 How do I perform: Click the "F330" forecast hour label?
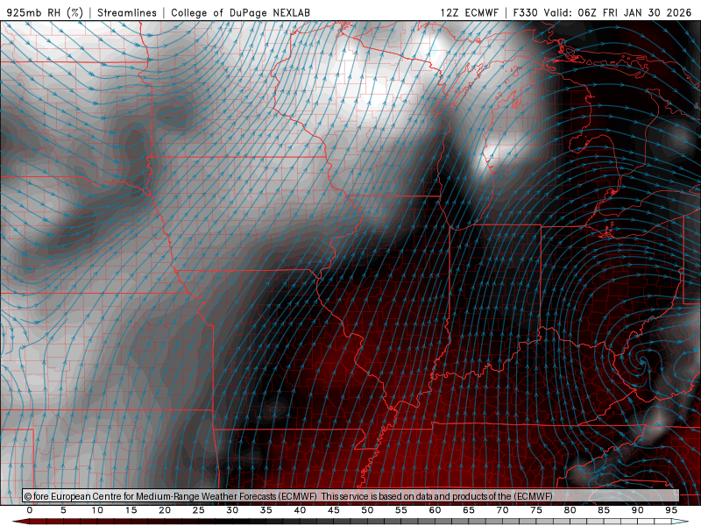tap(525, 12)
